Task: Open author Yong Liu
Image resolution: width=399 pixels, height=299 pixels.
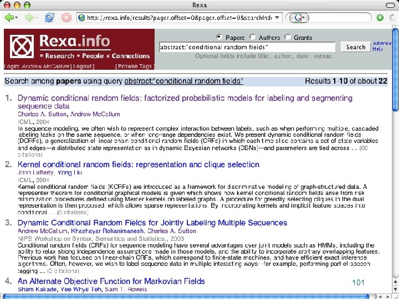Action: coord(70,173)
